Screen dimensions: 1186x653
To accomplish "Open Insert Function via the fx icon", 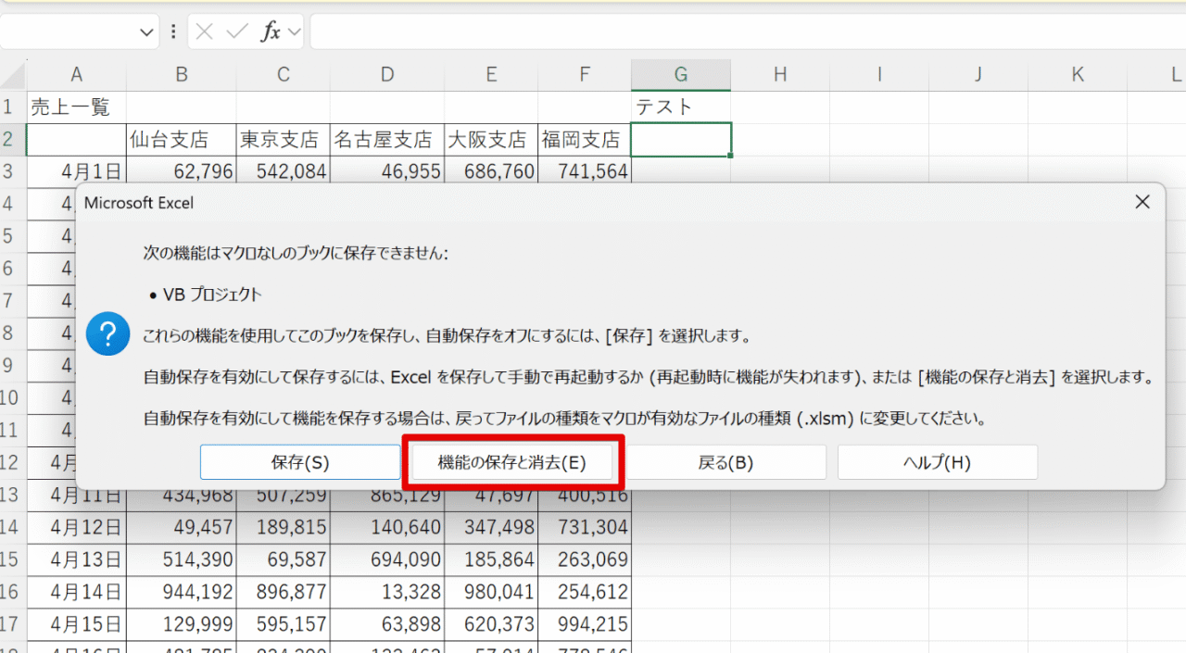I will (x=271, y=31).
